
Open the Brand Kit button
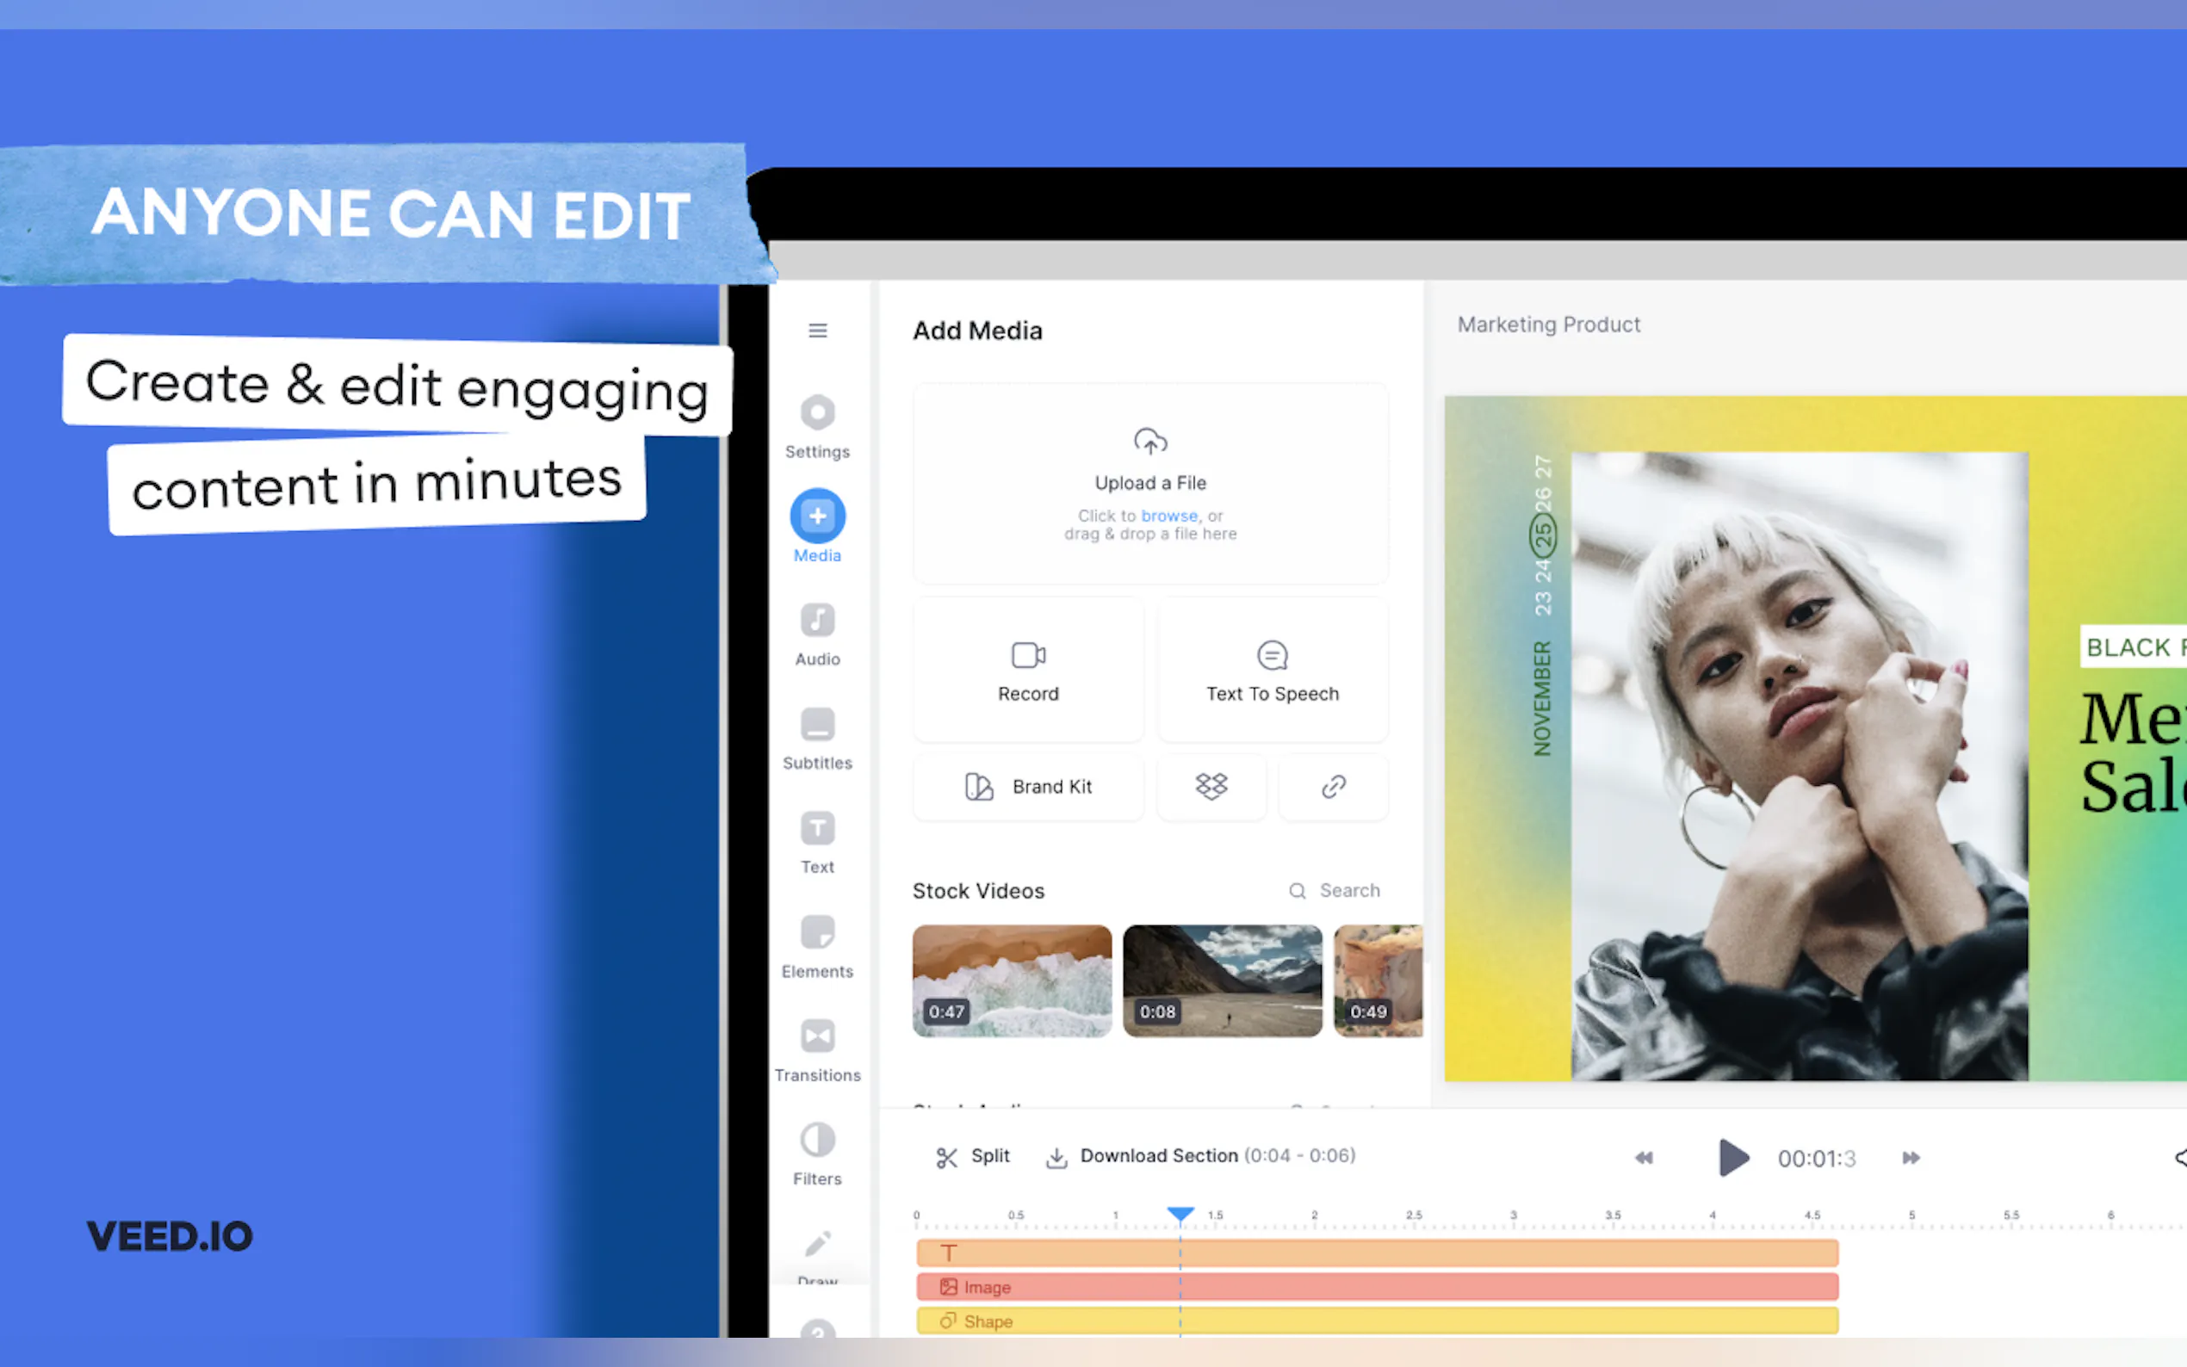coord(1028,787)
